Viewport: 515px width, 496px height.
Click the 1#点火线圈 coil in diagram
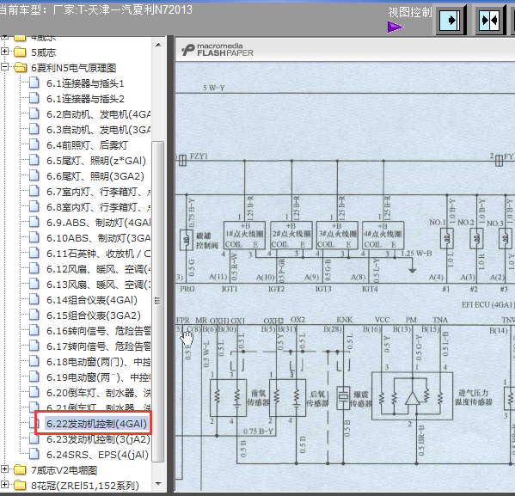[x=244, y=236]
